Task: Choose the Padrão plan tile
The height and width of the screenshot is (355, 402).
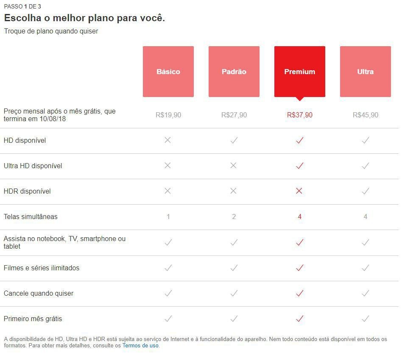Action: pyautogui.click(x=234, y=72)
